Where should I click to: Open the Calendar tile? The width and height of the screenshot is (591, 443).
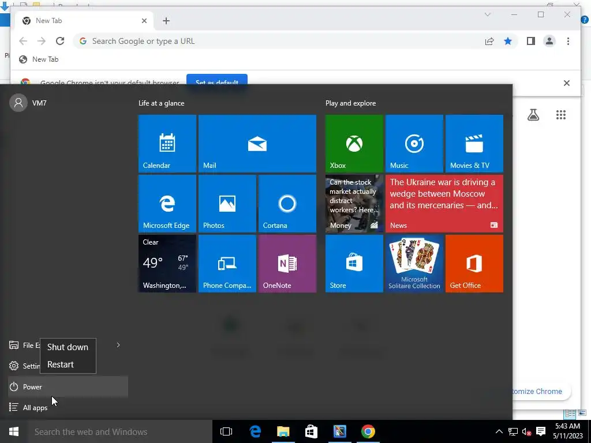(x=167, y=144)
